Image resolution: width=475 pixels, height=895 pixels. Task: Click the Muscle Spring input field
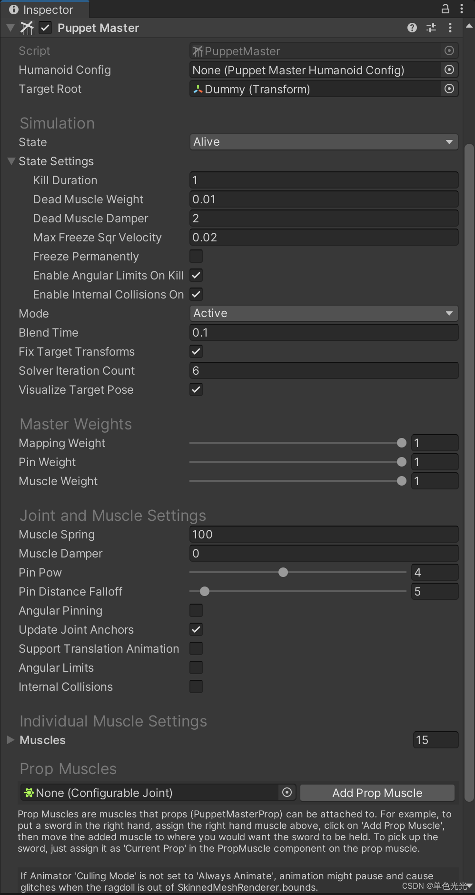(324, 534)
